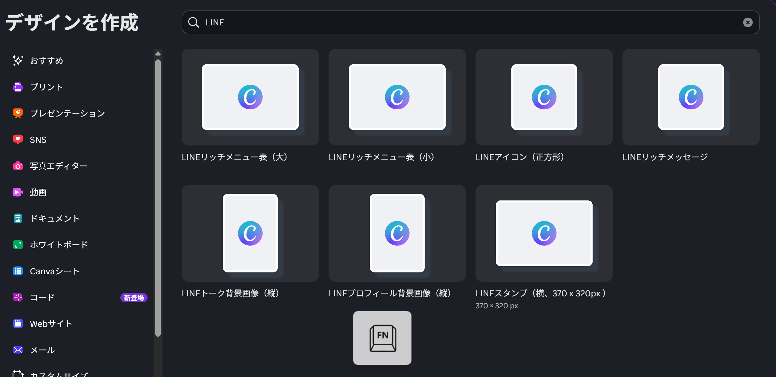Choose メール in the sidebar
Viewport: 776px width, 377px height.
tap(42, 350)
